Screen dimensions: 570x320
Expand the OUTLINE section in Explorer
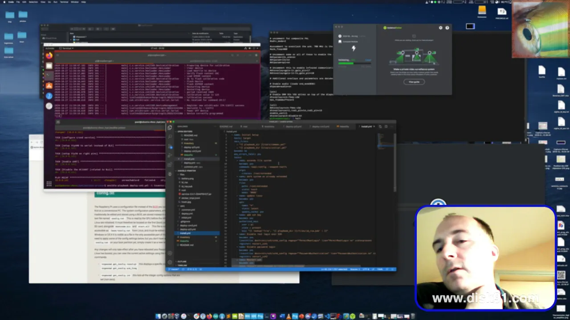[x=182, y=261]
